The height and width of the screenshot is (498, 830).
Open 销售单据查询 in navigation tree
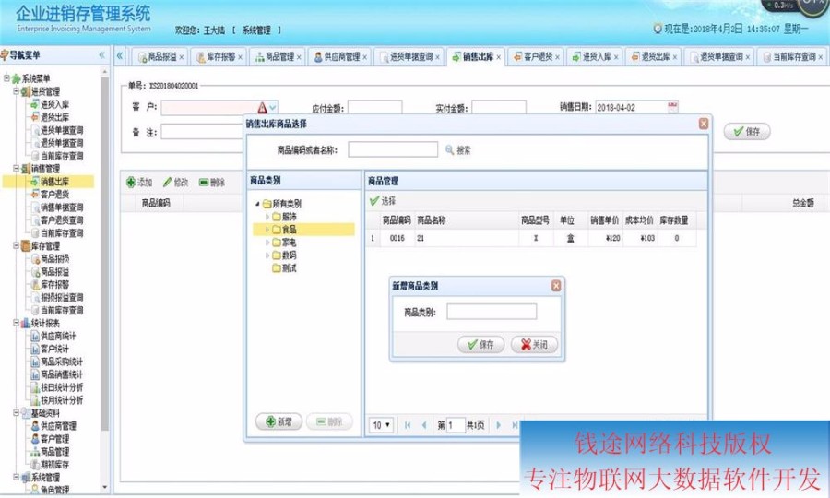(62, 207)
